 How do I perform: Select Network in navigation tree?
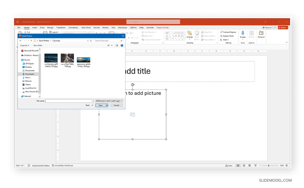27,96
